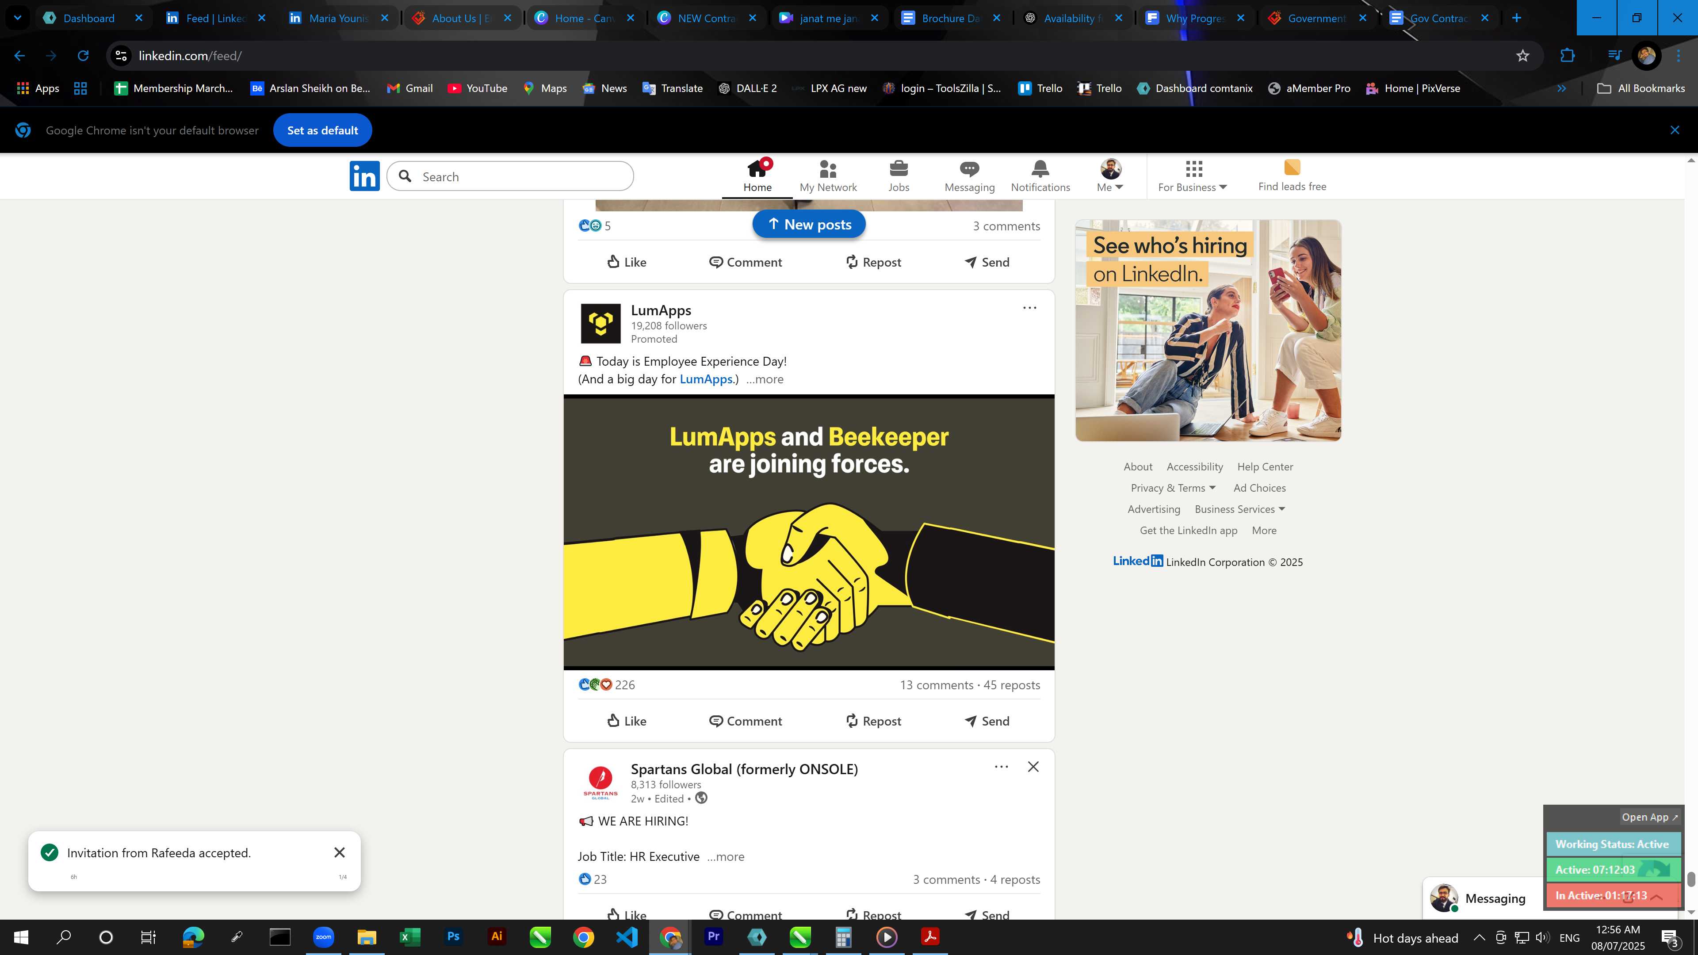Click the Windows Start button
Viewport: 1698px width, 955px height.
click(x=21, y=936)
